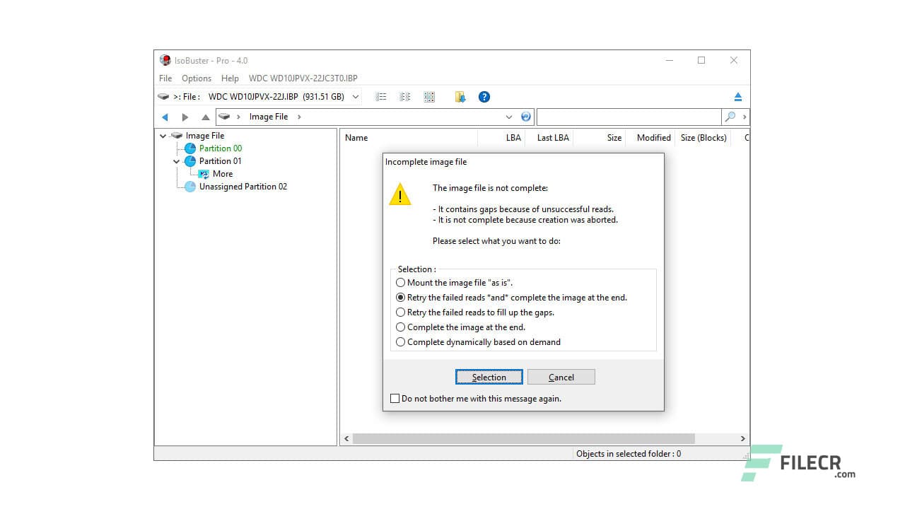Open the image file selector dropdown

tap(355, 96)
